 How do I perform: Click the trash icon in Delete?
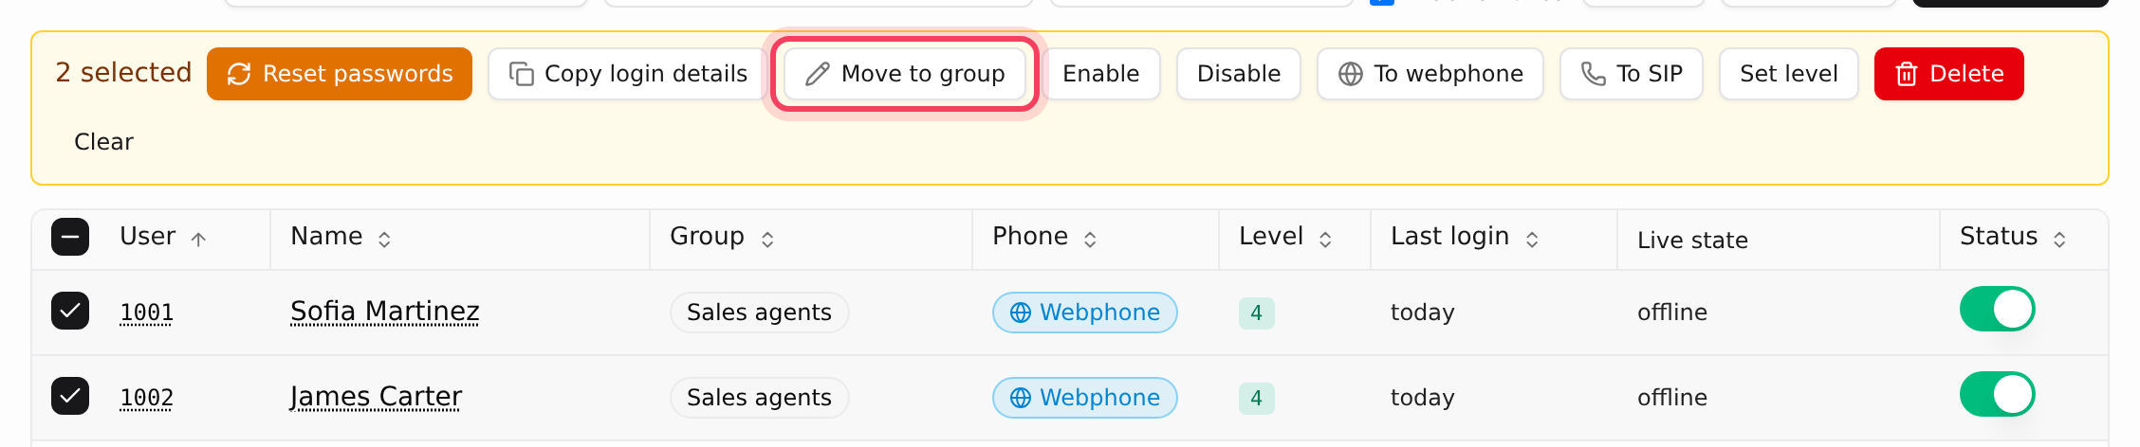[x=1907, y=74]
